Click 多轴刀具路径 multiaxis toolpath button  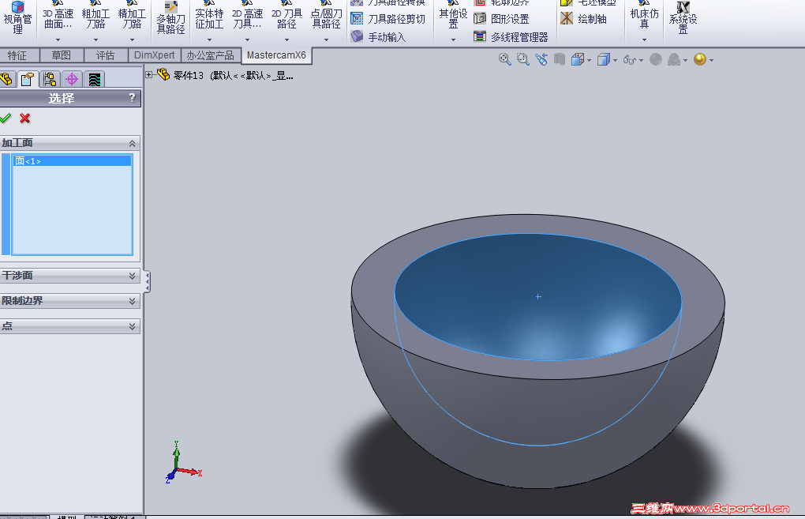pyautogui.click(x=171, y=18)
